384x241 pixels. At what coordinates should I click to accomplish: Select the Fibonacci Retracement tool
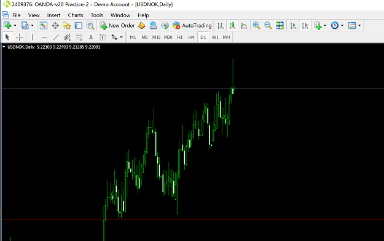click(79, 38)
